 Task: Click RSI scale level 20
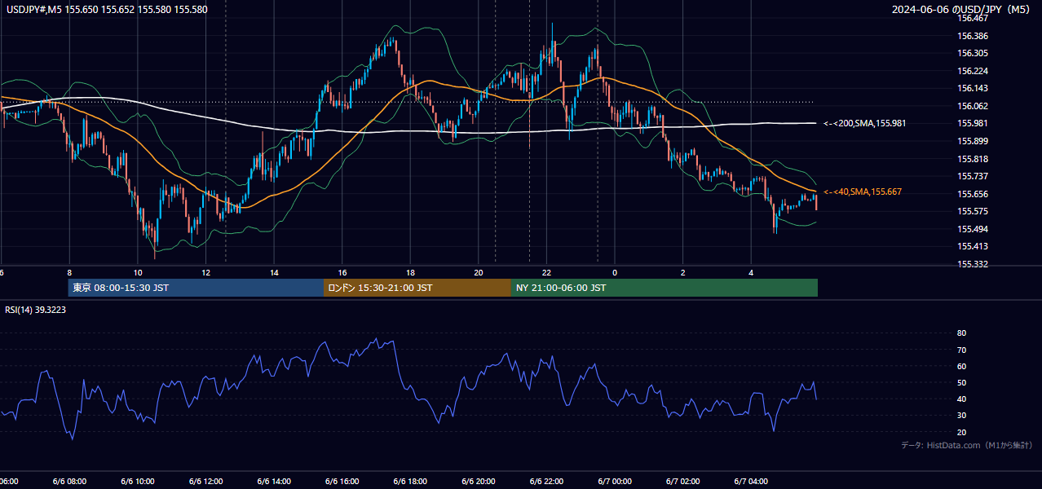961,432
